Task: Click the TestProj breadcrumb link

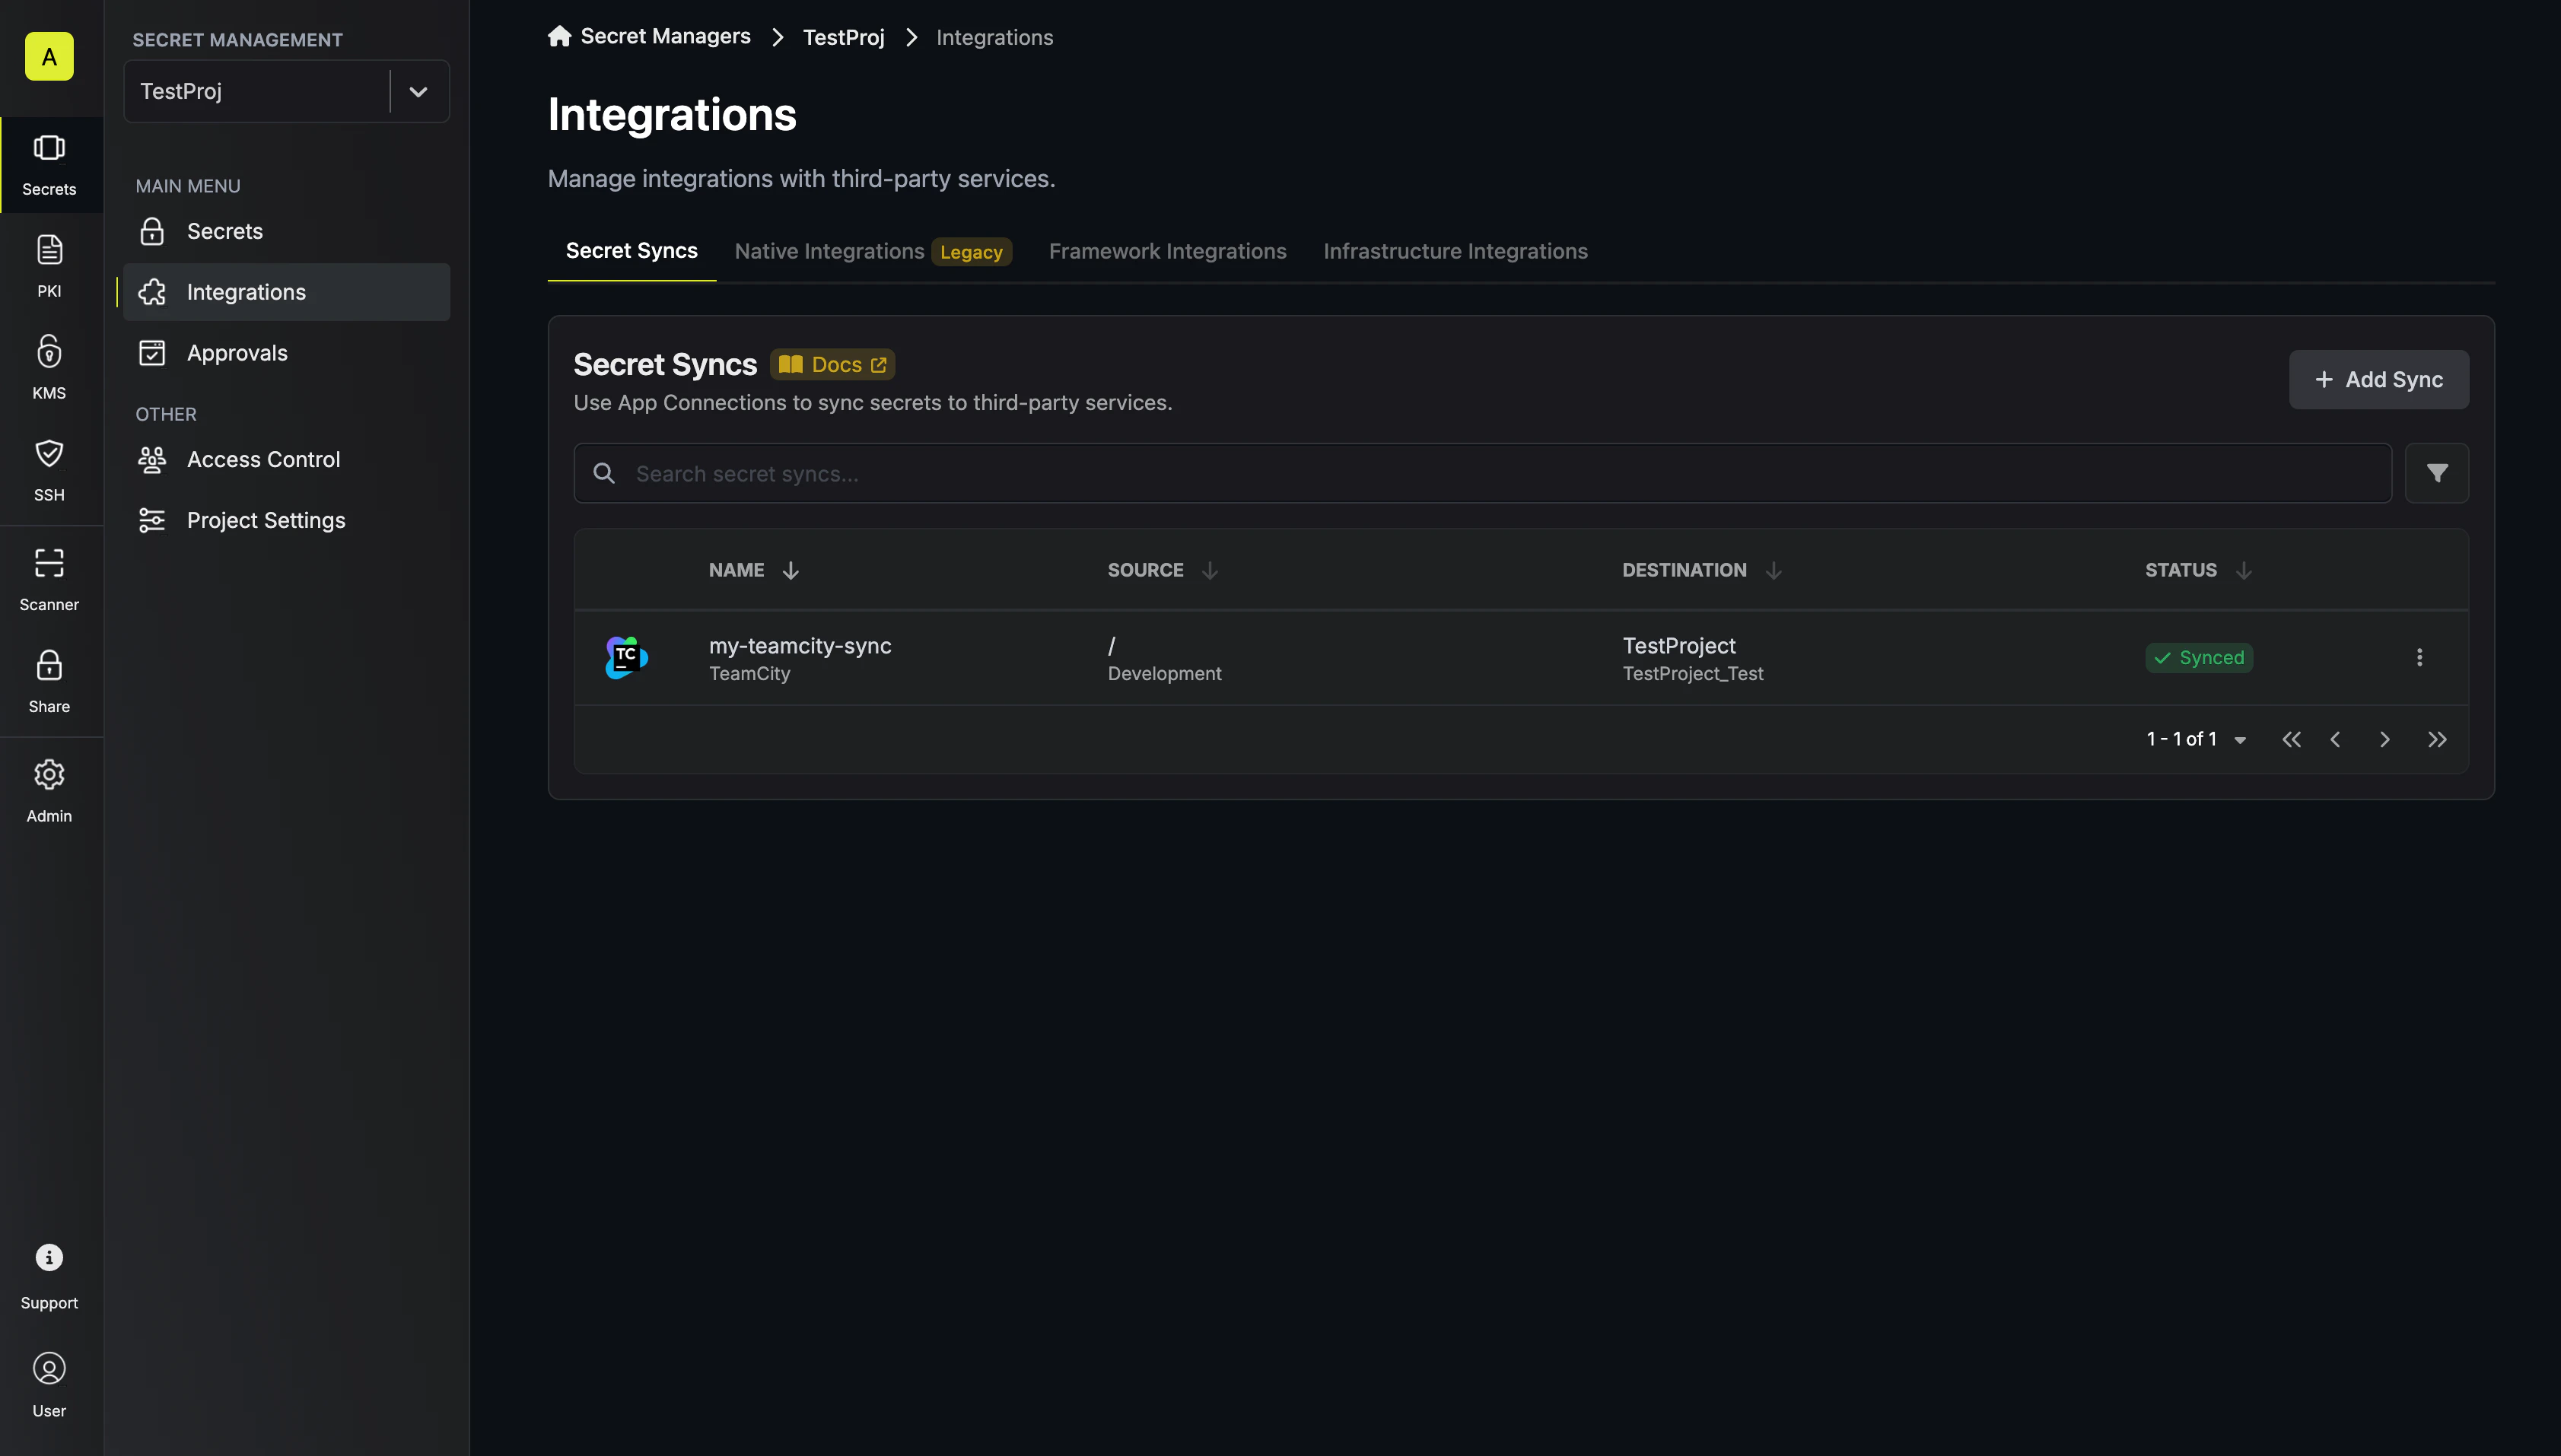Action: tap(843, 37)
